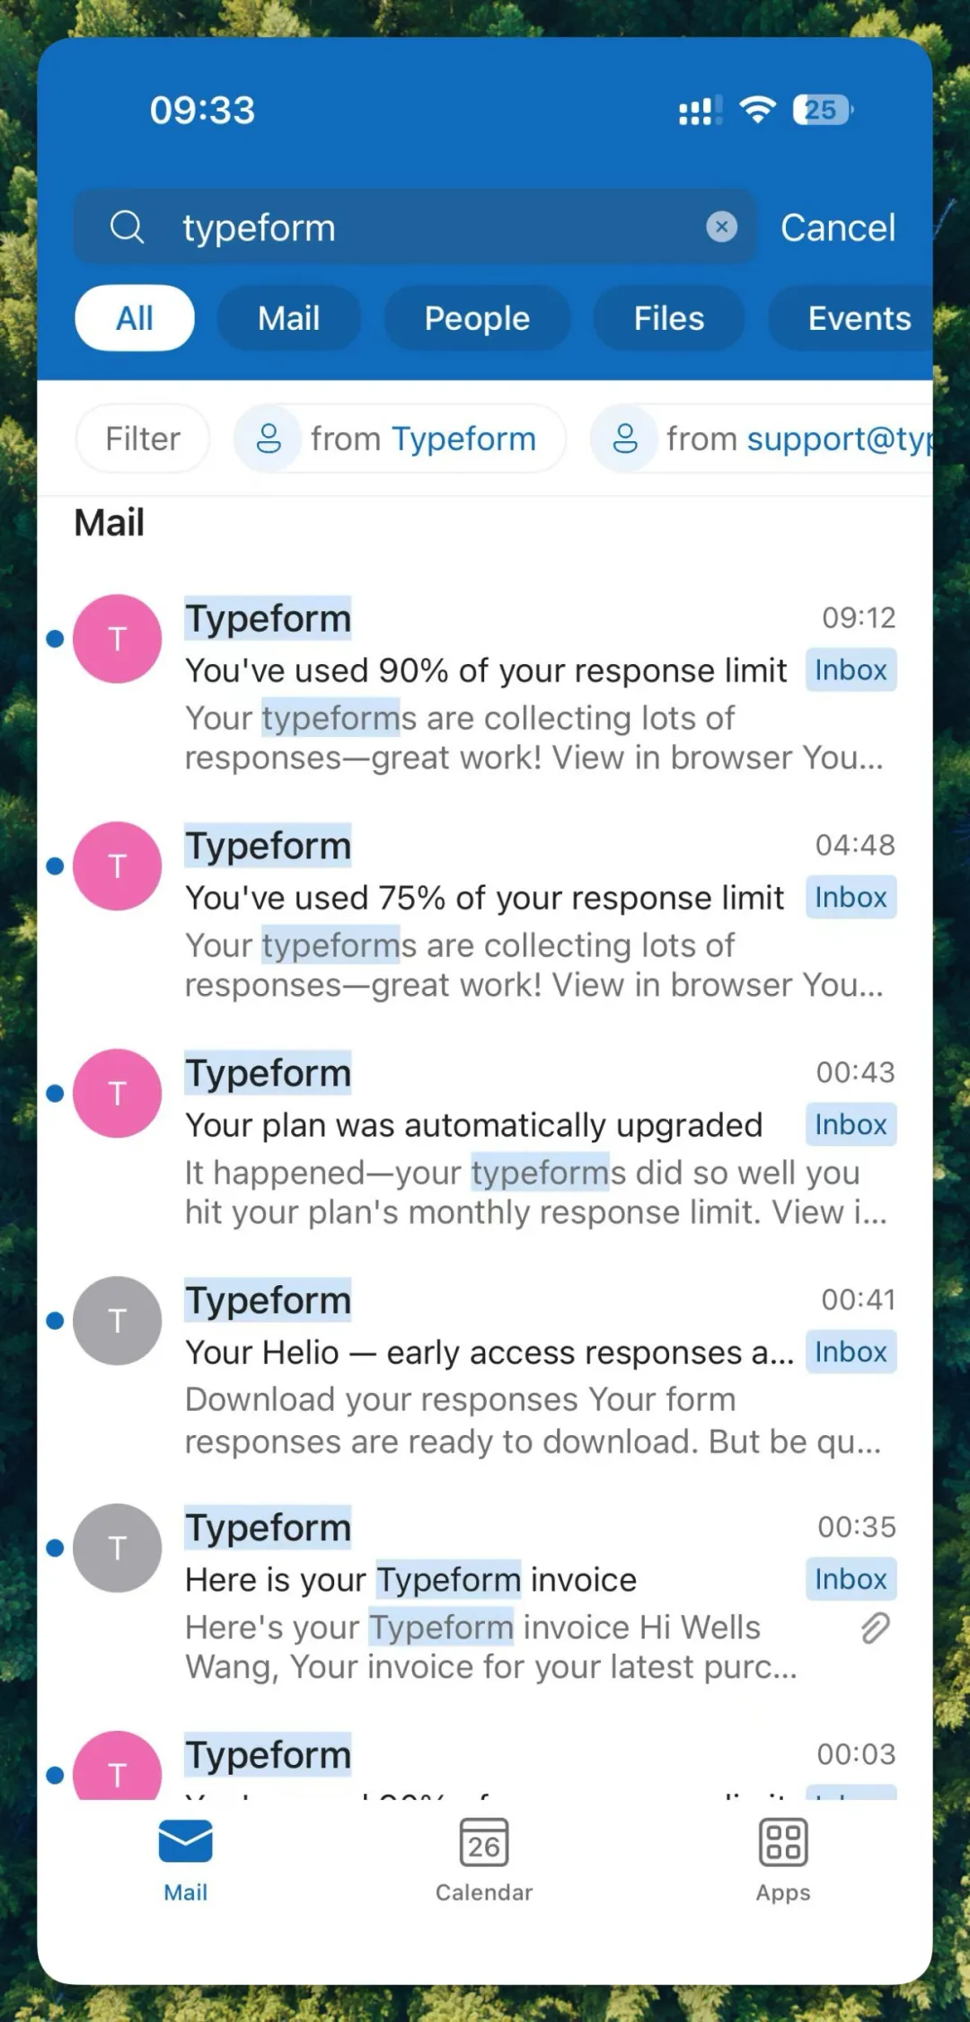The height and width of the screenshot is (2022, 970).
Task: Switch to the Mail results pill
Action: click(289, 318)
